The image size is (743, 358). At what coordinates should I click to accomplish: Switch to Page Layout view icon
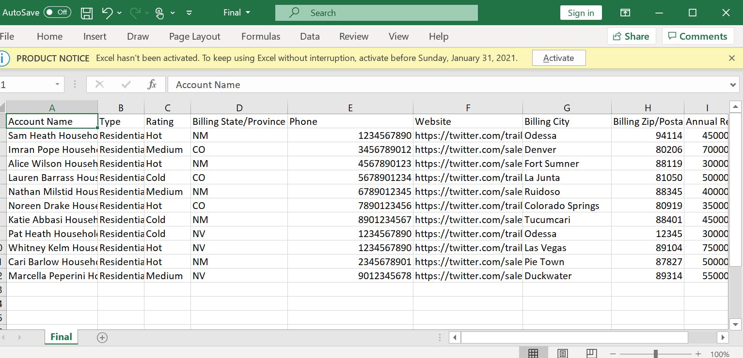pos(562,354)
